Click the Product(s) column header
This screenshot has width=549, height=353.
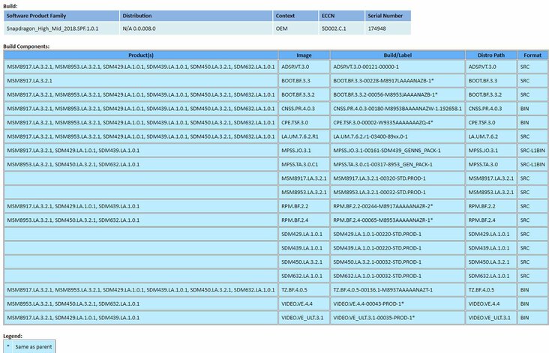141,55
